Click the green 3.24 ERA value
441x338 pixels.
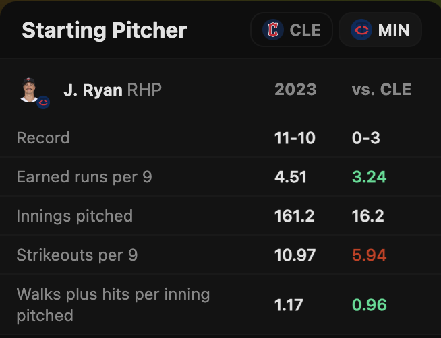[x=367, y=177]
